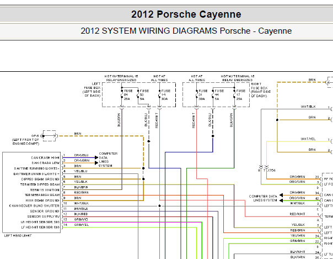Click "HOT AT ALL TIMES" above left fuse box

click(159, 78)
